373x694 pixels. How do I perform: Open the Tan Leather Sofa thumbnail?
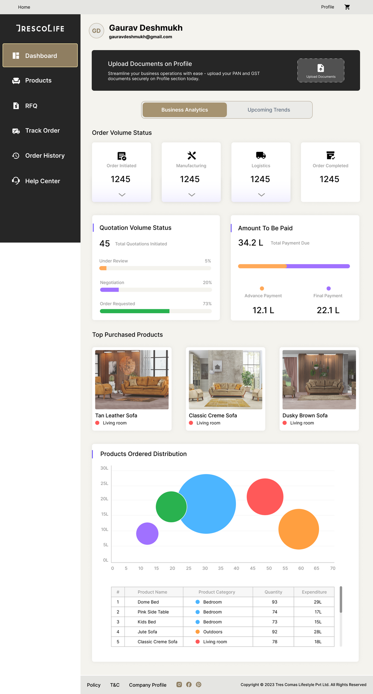coord(132,379)
